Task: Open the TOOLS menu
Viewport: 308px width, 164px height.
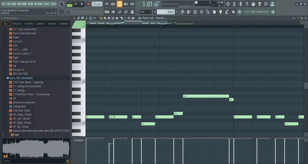Action: 47,4
